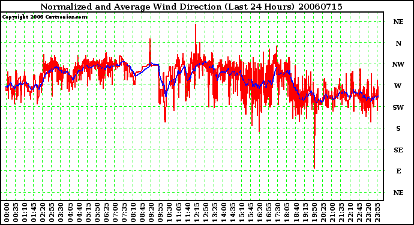
Task: Click the '17:30' time label
Action: 278,212
